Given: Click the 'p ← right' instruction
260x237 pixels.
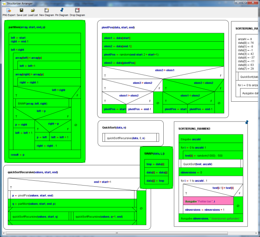Looking at the screenshot, I should tap(24, 124).
